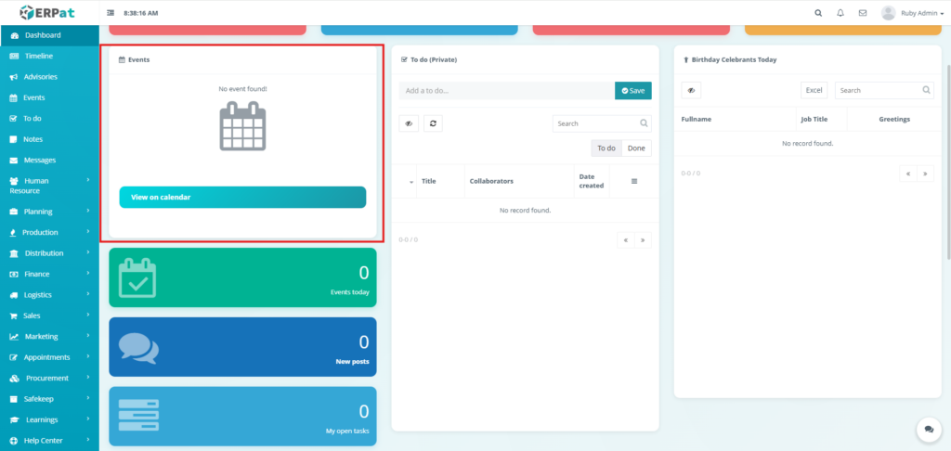
Task: Switch the to-do filter to Done
Action: [636, 148]
